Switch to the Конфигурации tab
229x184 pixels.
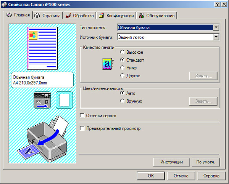tap(116, 16)
